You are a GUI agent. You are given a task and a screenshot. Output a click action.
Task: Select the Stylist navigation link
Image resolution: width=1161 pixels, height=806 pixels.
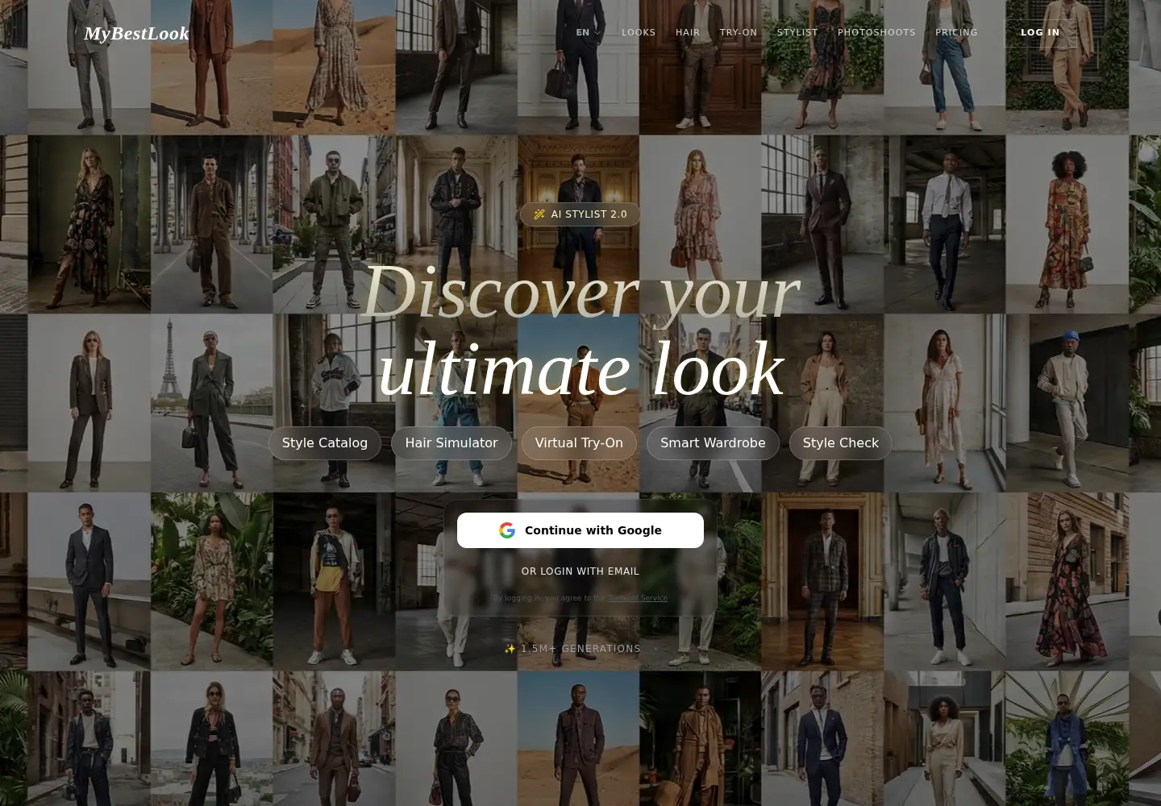(x=797, y=32)
